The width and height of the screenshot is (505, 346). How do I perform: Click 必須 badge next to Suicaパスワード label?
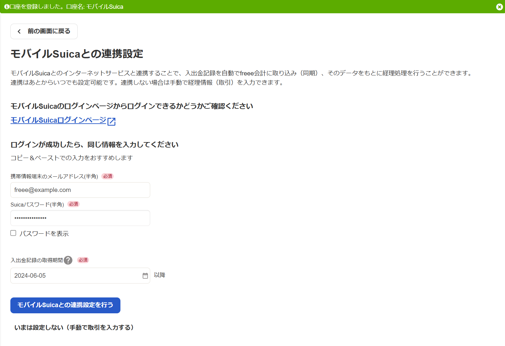point(73,204)
